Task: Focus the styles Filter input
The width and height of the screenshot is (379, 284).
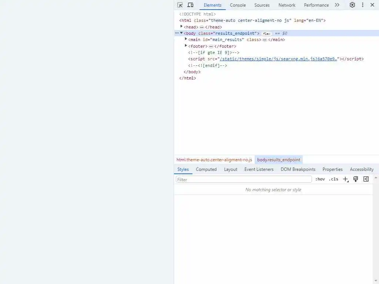Action: (244, 179)
